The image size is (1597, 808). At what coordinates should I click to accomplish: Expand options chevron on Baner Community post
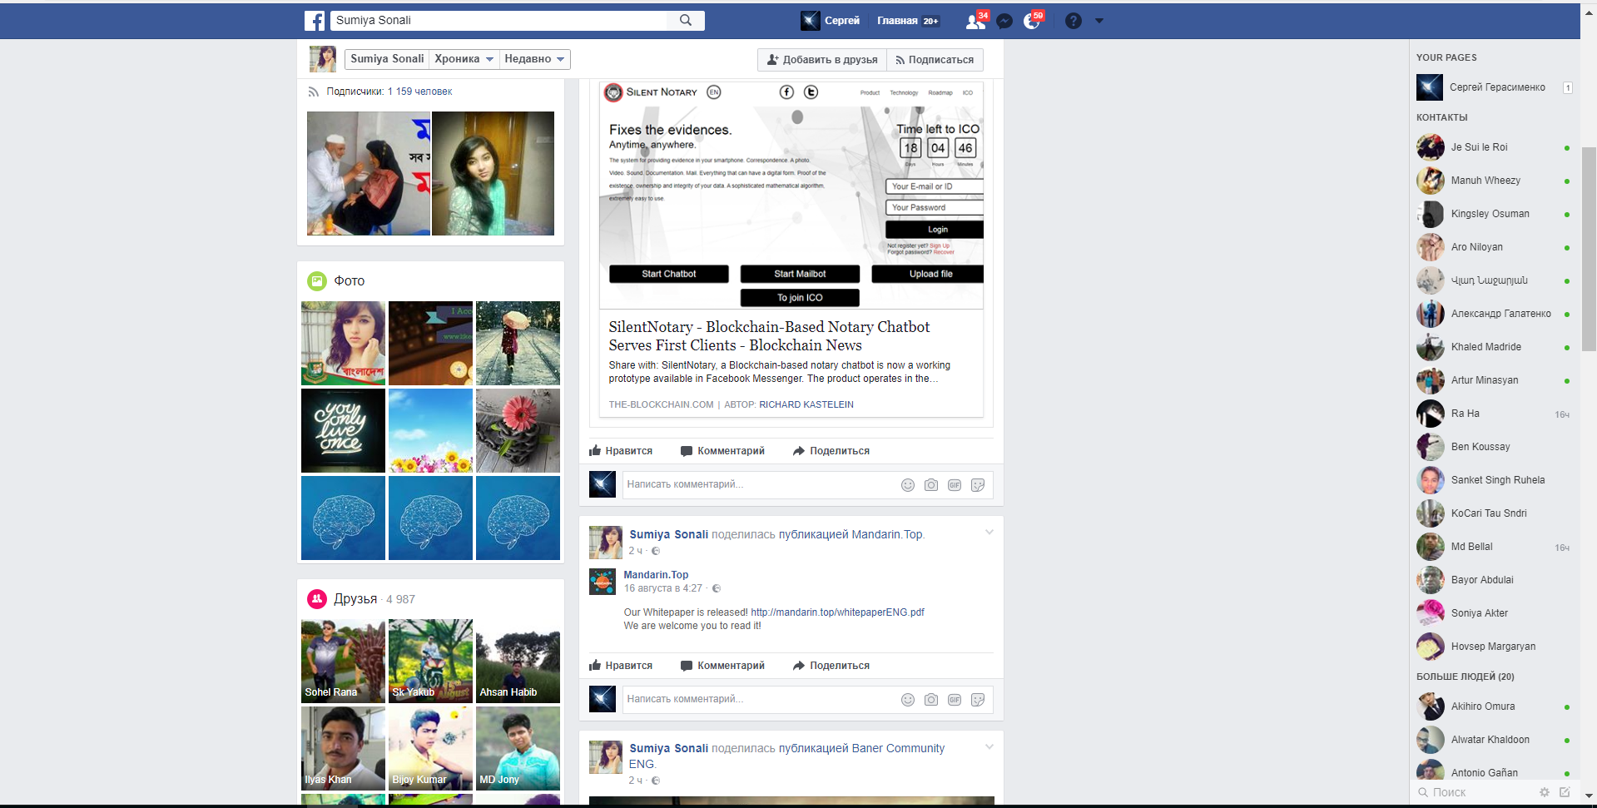(989, 747)
